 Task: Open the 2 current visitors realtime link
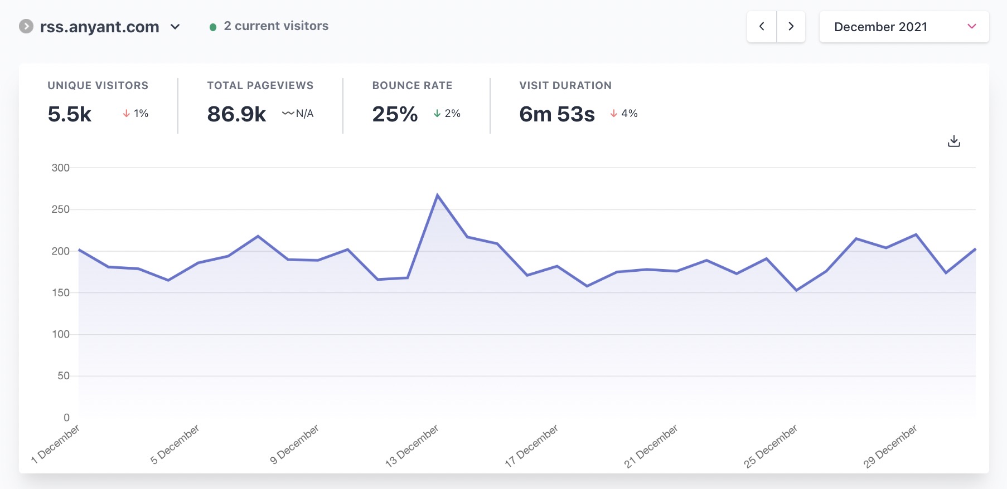(275, 26)
